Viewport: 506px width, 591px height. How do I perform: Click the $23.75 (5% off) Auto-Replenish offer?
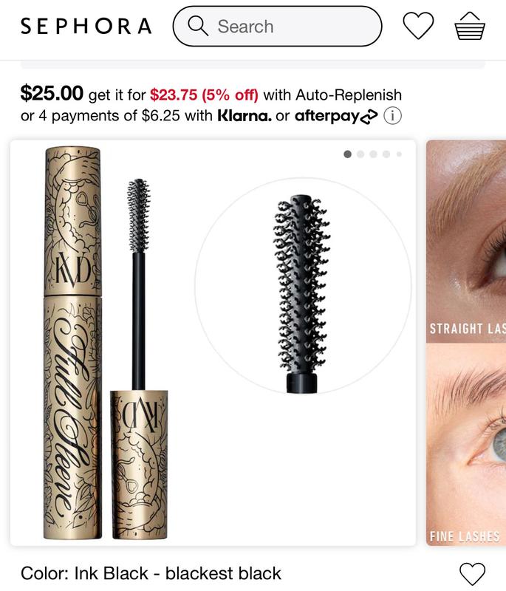pos(204,95)
